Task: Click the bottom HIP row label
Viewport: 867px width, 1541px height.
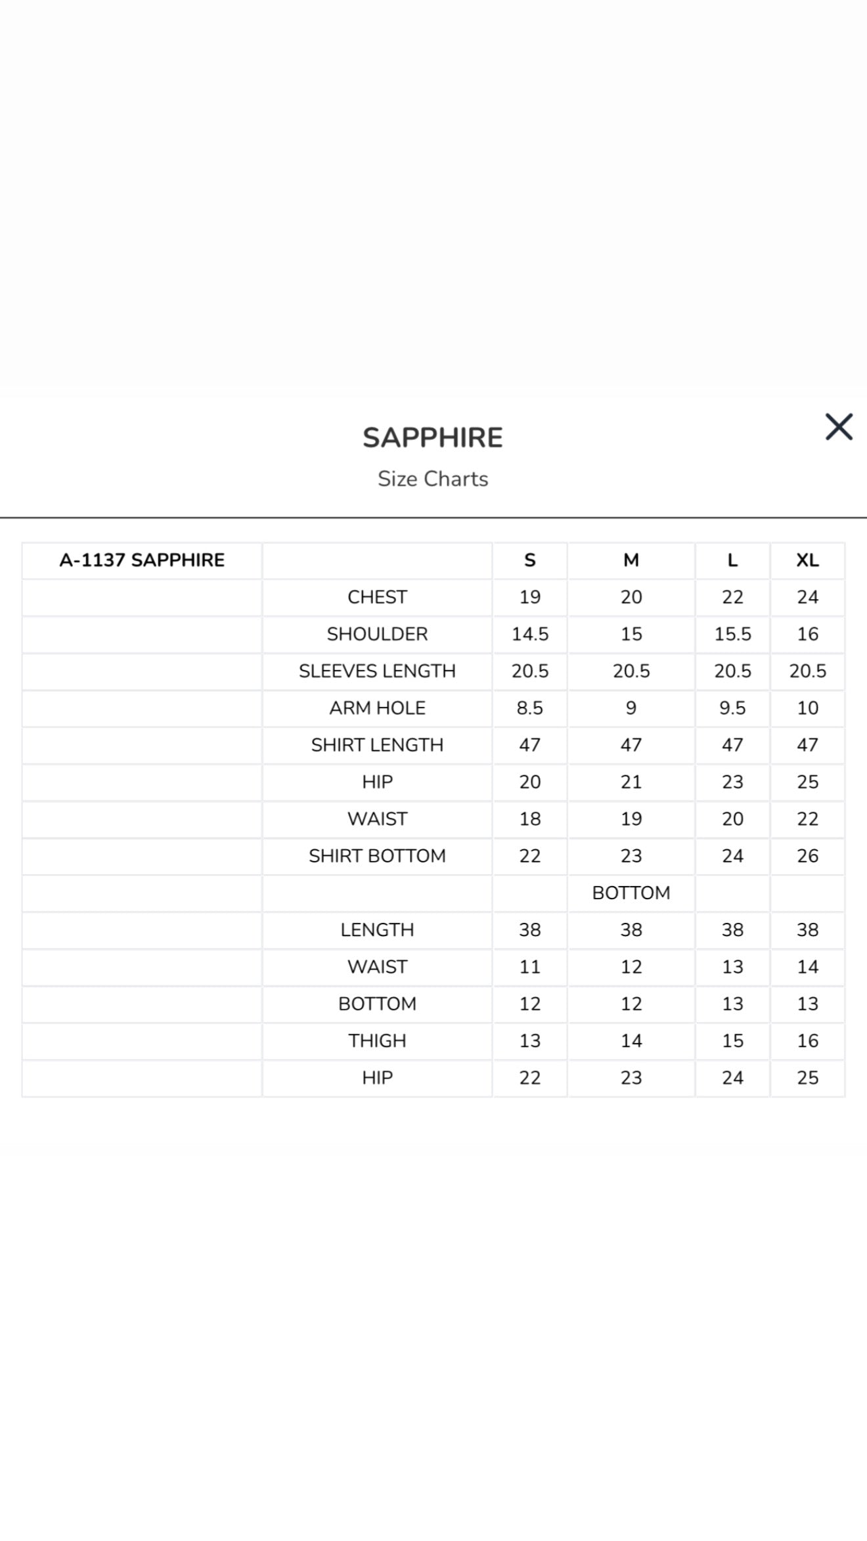Action: pyautogui.click(x=376, y=1077)
